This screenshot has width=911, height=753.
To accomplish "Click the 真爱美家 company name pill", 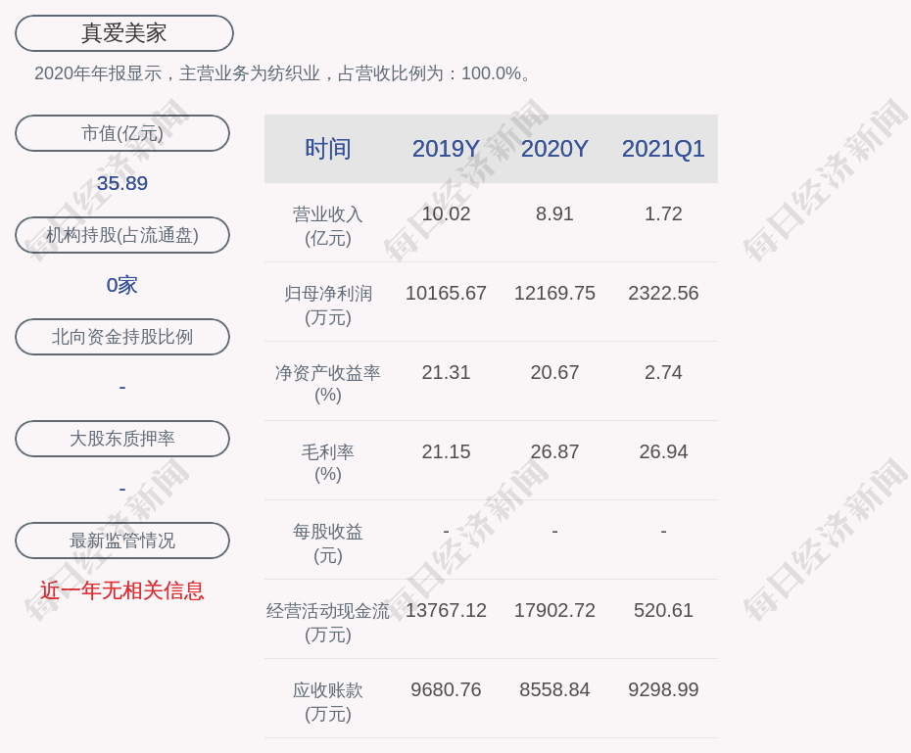I will pyautogui.click(x=123, y=33).
